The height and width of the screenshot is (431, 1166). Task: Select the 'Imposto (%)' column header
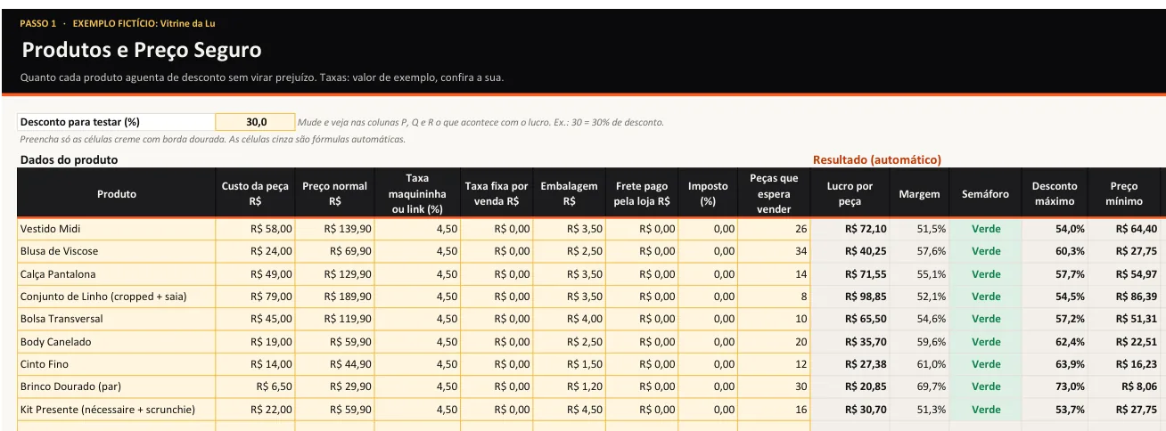(x=708, y=193)
